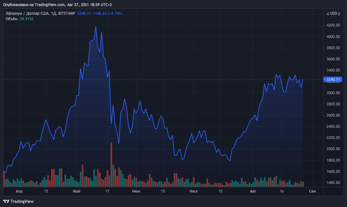Select the Апр date marker

coord(19,191)
